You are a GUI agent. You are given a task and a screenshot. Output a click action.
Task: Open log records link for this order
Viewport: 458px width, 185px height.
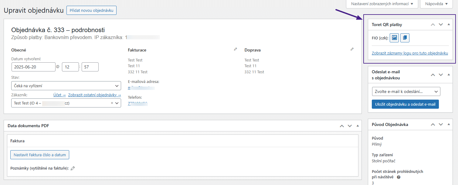tap(410, 53)
